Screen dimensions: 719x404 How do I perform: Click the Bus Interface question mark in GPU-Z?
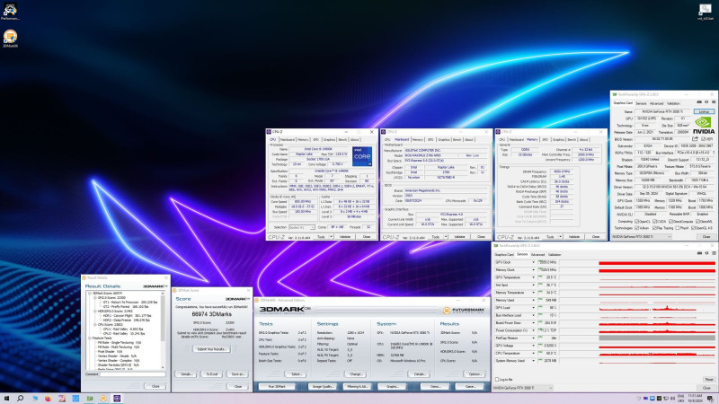tap(714, 153)
